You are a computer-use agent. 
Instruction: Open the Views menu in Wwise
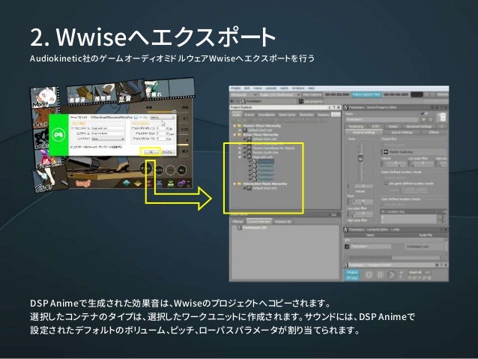[x=258, y=88]
